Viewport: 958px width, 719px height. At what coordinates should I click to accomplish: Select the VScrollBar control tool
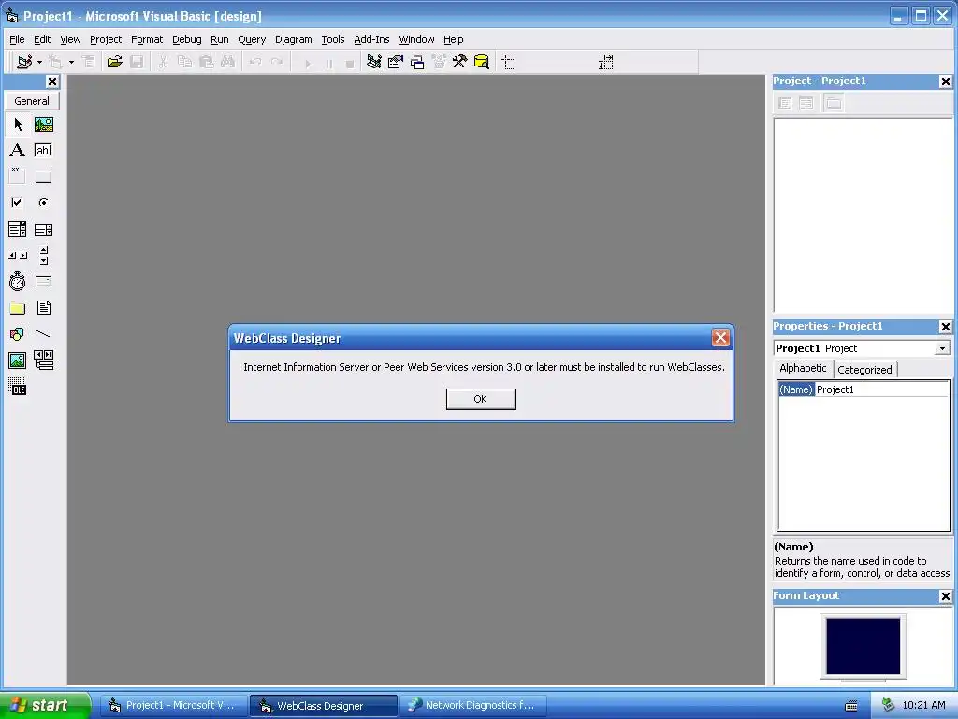click(43, 256)
